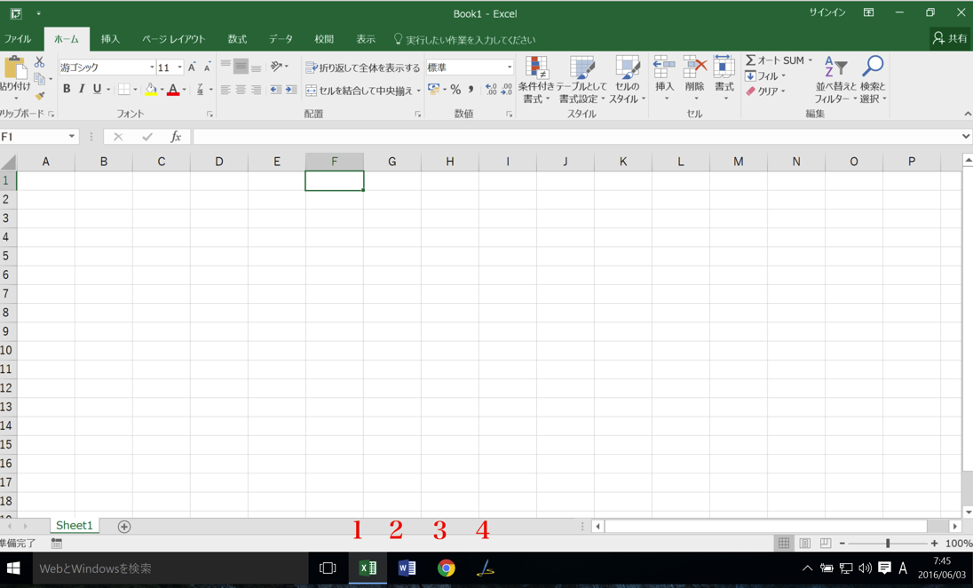
Task: Open 並べ替えとフィルター sort and filter
Action: pos(835,79)
